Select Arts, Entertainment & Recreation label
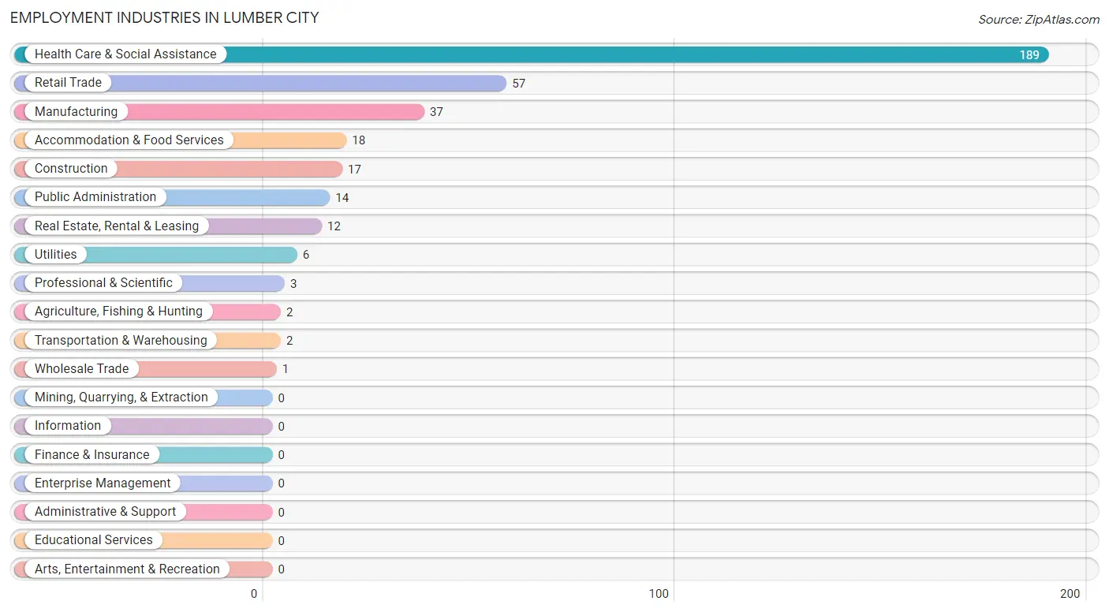 127,569
